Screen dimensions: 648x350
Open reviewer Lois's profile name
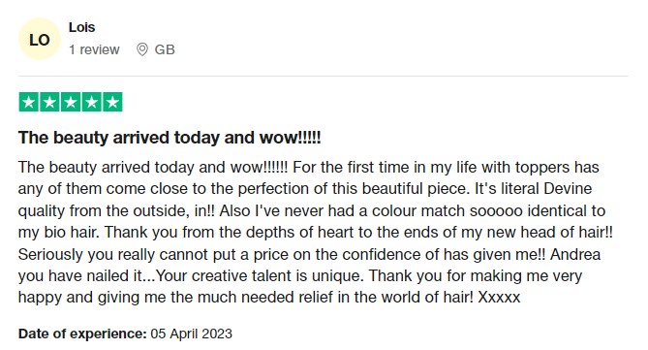point(81,27)
